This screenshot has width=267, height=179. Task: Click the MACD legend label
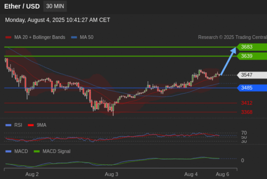tap(21, 151)
